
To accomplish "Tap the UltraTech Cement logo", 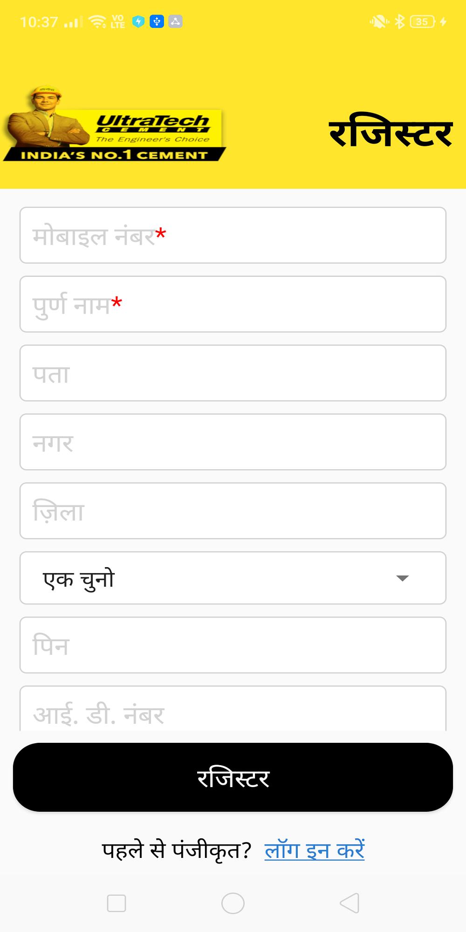I will click(x=114, y=124).
